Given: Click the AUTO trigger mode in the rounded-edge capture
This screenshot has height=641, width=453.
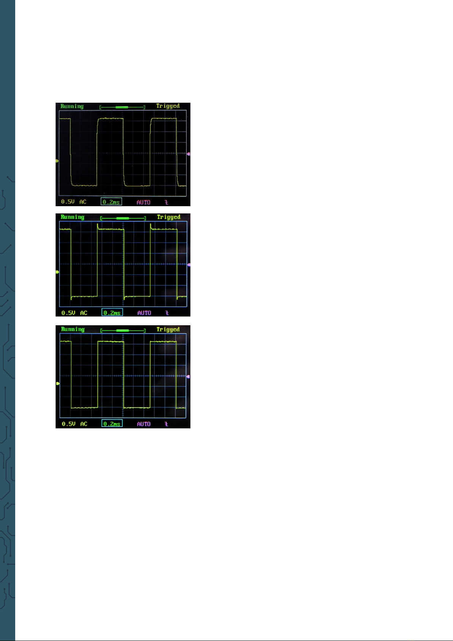Looking at the screenshot, I should click(144, 202).
